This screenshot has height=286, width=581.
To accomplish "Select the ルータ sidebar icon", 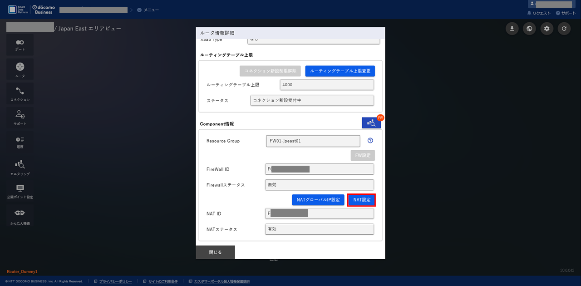I will [20, 69].
